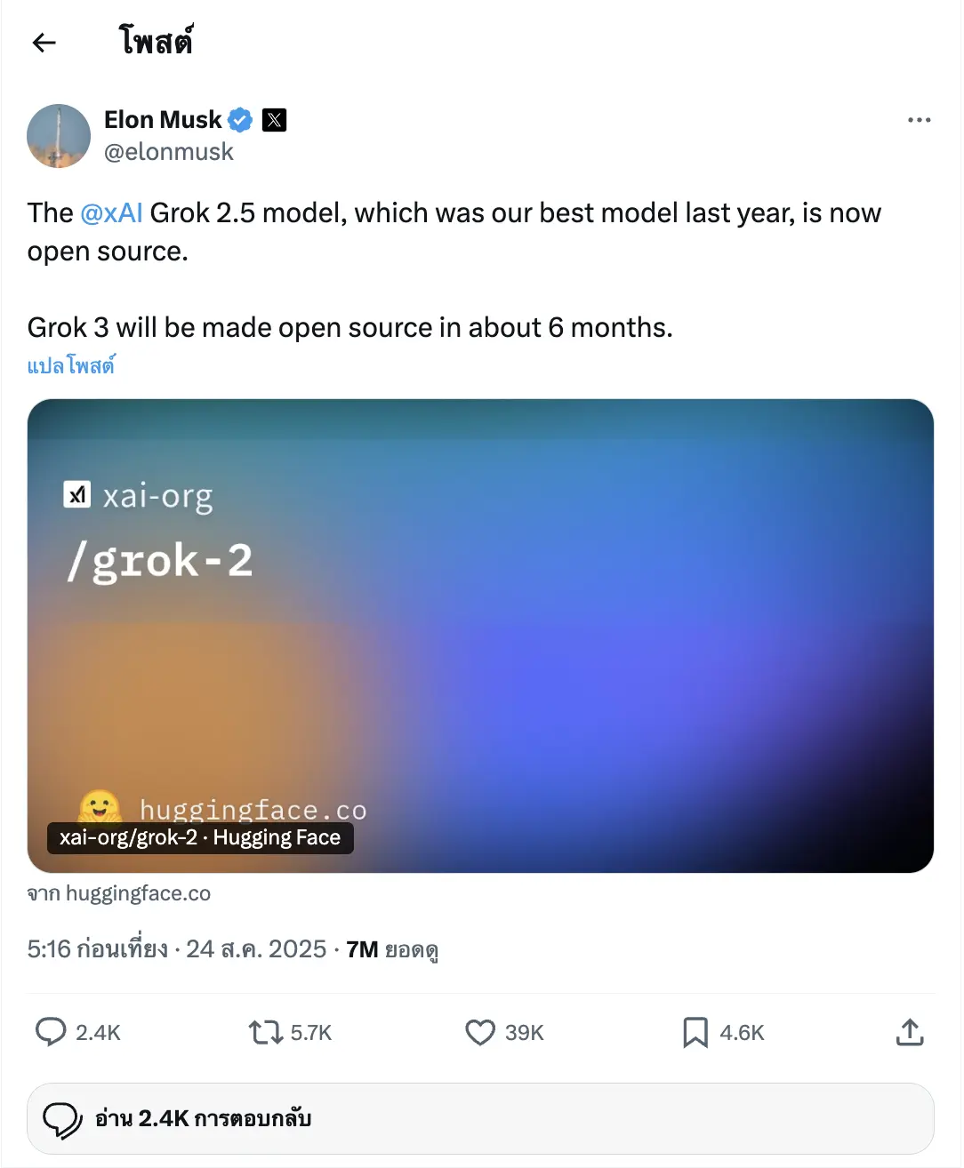The width and height of the screenshot is (964, 1168).
Task: Share the post using the upload icon
Action: tap(910, 1032)
